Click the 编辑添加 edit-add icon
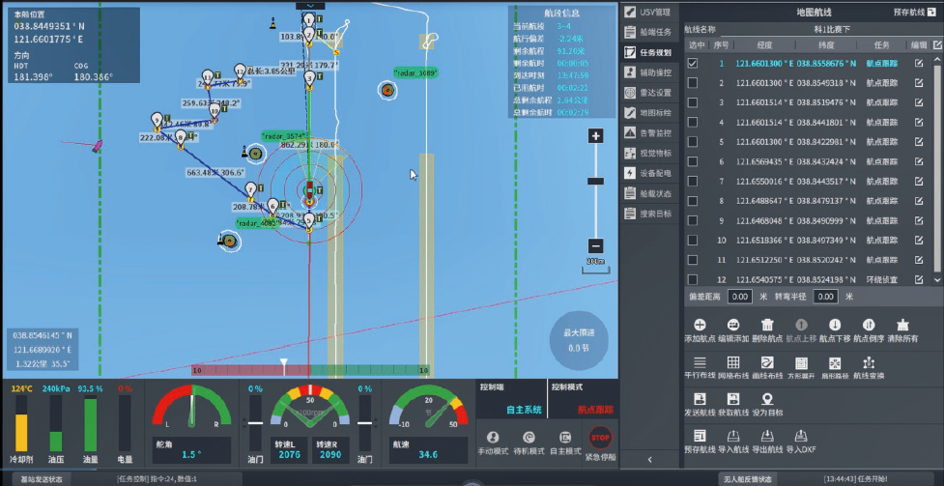The image size is (944, 486). 733,326
